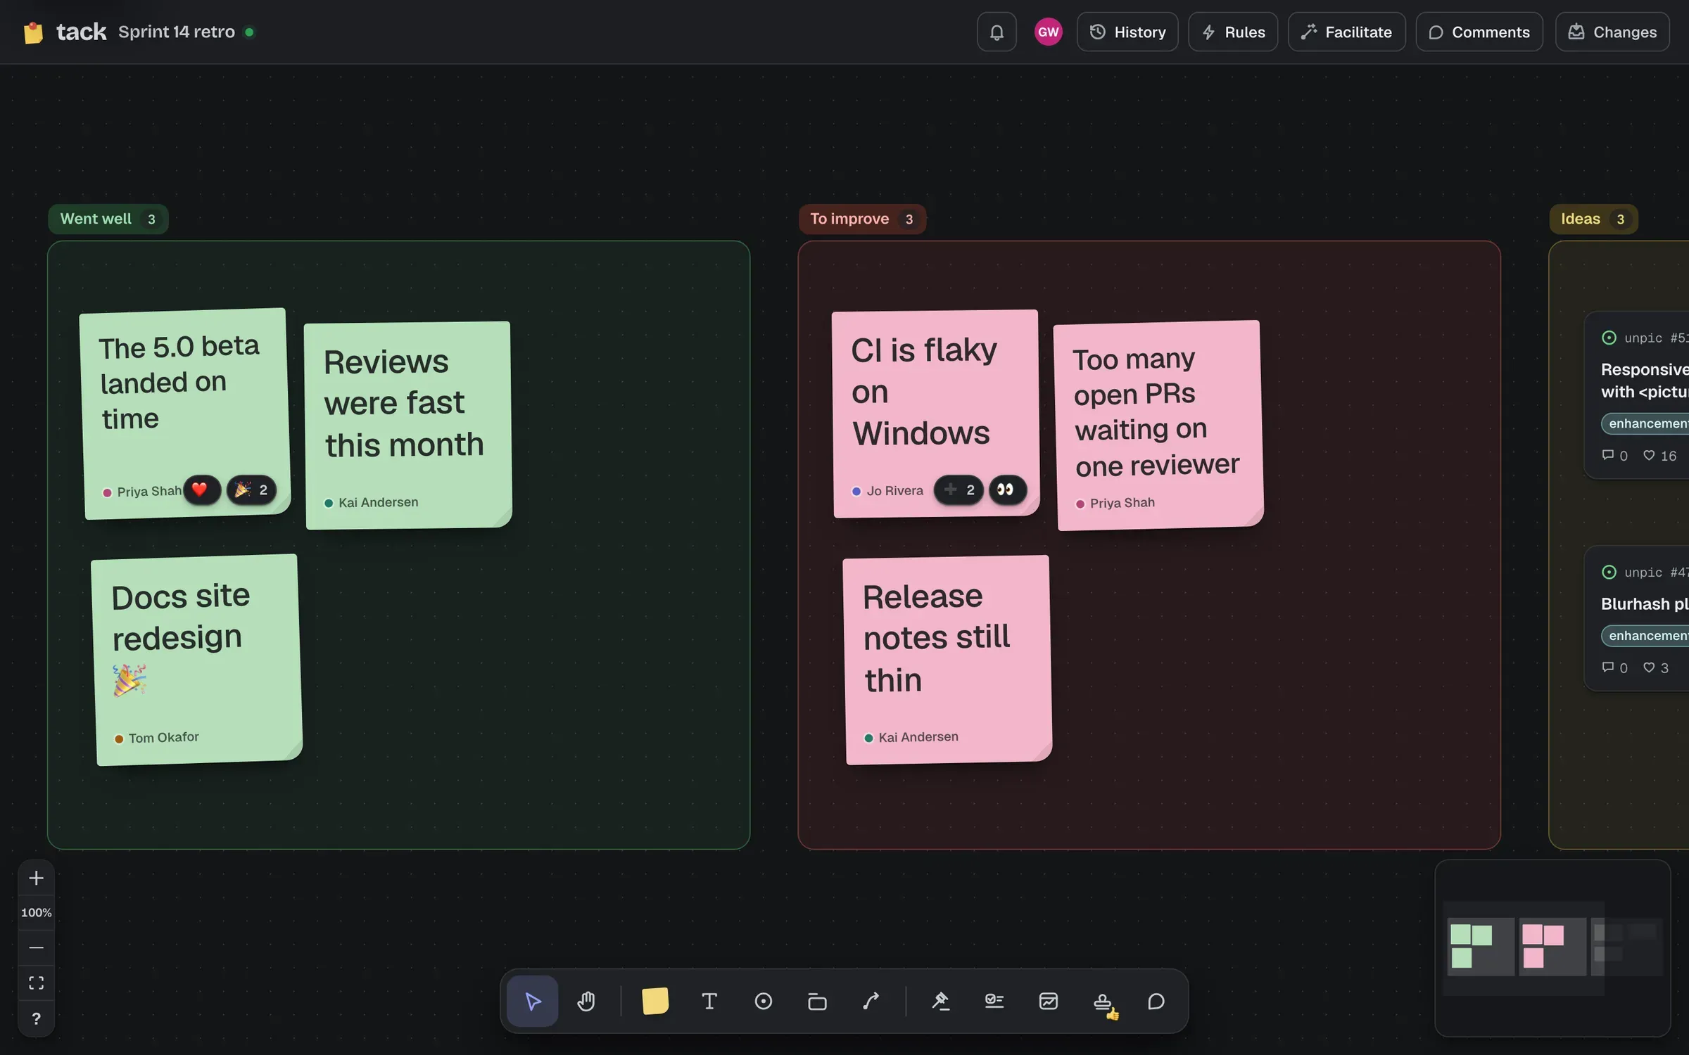This screenshot has height=1055, width=1689.
Task: Select the pointer arrow tool
Action: click(533, 1001)
